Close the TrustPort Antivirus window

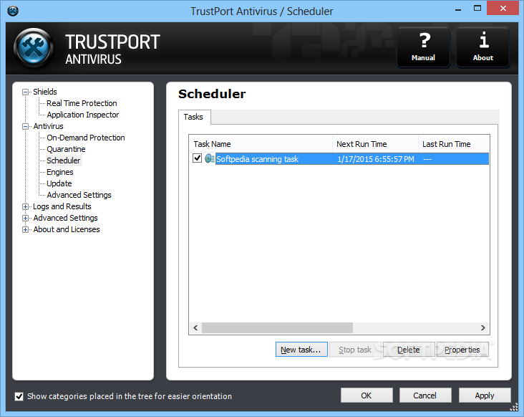pos(503,9)
